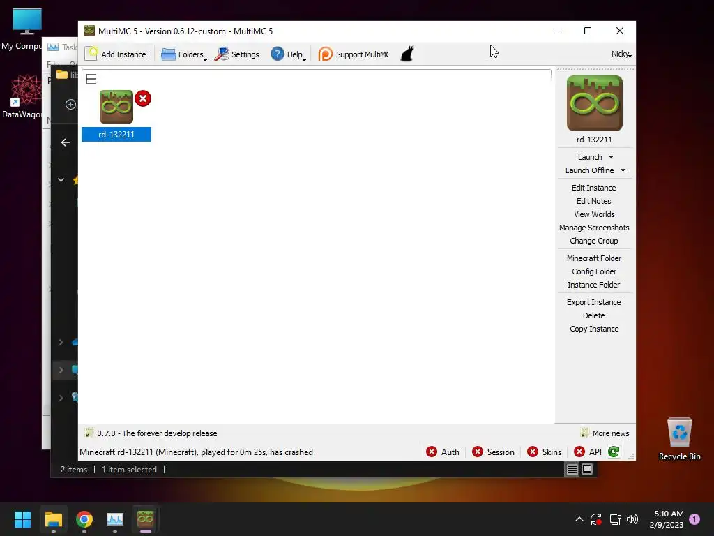Click '1 item selected' in File Explorer status
714x536 pixels.
pyautogui.click(x=129, y=470)
